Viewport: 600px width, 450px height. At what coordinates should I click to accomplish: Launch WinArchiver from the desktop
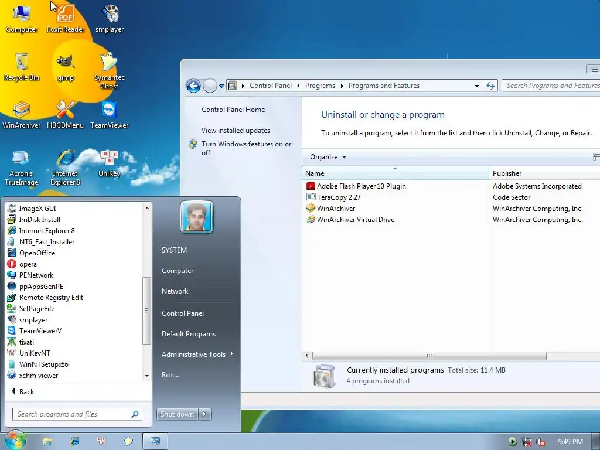point(22,115)
